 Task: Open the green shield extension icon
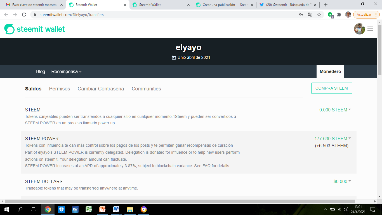tap(331, 15)
